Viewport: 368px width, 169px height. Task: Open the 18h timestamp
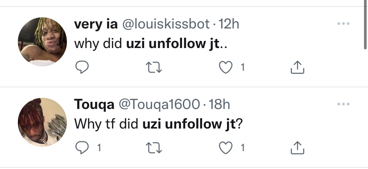219,105
